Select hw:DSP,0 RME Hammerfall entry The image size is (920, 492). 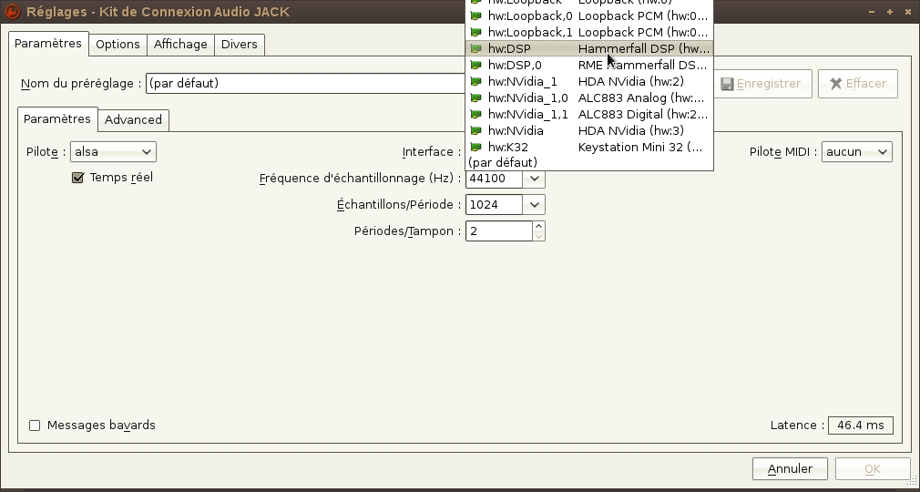pos(589,66)
